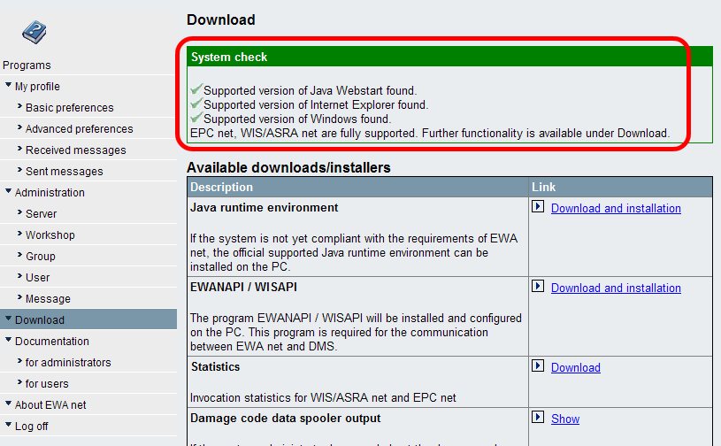Collapse the Documentation tree section
This screenshot has height=446, width=721.
[9, 341]
